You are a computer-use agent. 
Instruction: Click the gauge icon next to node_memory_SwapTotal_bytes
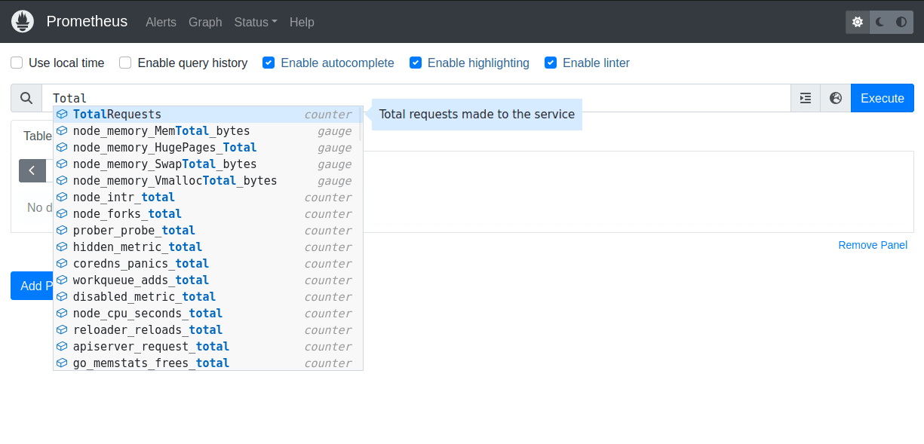point(62,164)
